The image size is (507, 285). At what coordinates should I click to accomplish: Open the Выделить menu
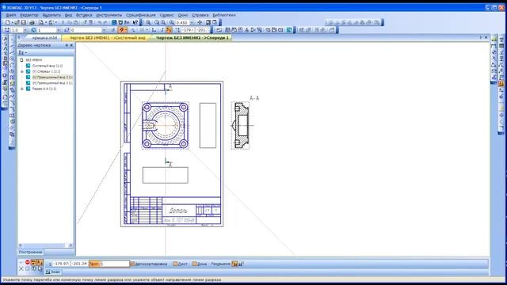pos(51,15)
